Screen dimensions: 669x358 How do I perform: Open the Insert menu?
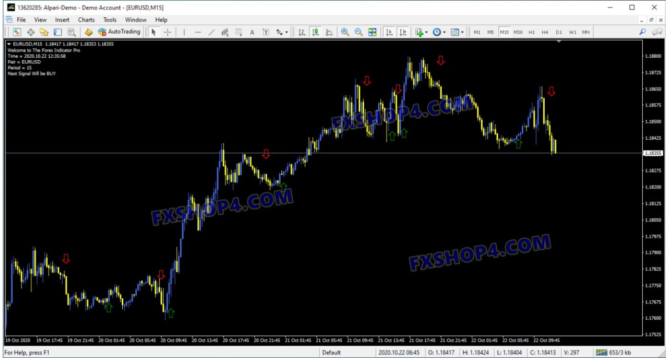(62, 20)
